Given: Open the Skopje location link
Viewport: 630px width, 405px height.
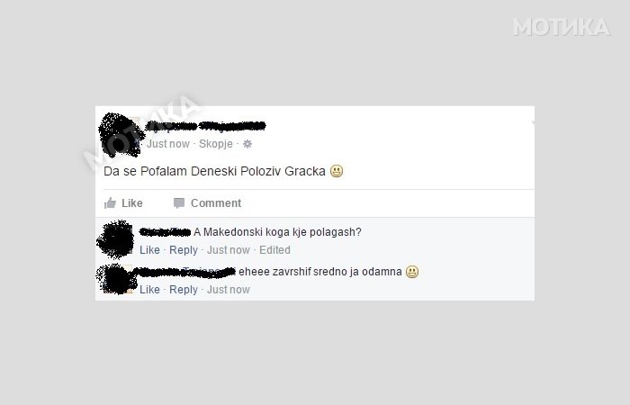Looking at the screenshot, I should coord(216,144).
